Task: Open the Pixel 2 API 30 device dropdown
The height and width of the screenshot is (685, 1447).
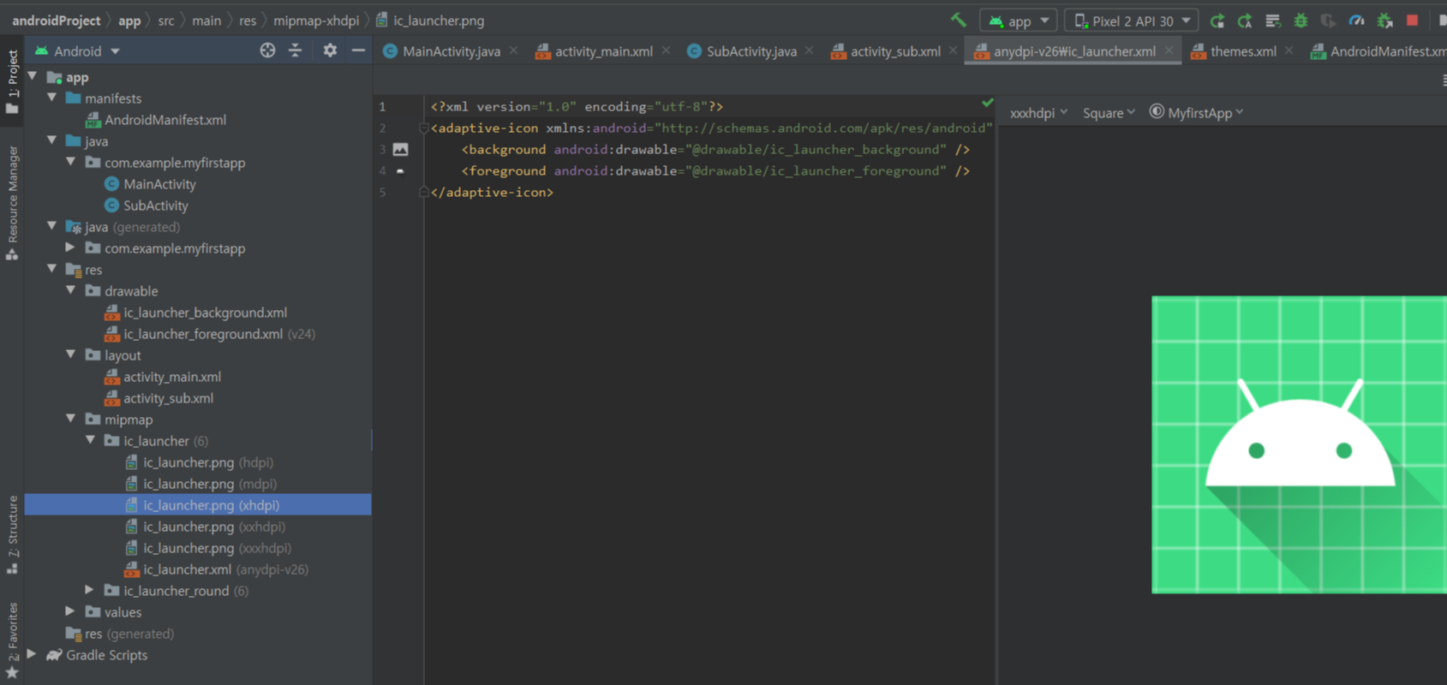Action: tap(1132, 21)
